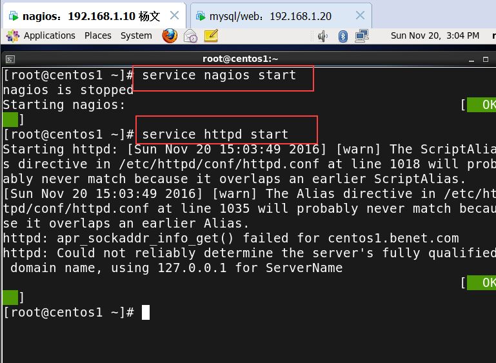Click the text 'service httpd start'
Image resolution: width=496 pixels, height=363 pixels.
coord(215,134)
